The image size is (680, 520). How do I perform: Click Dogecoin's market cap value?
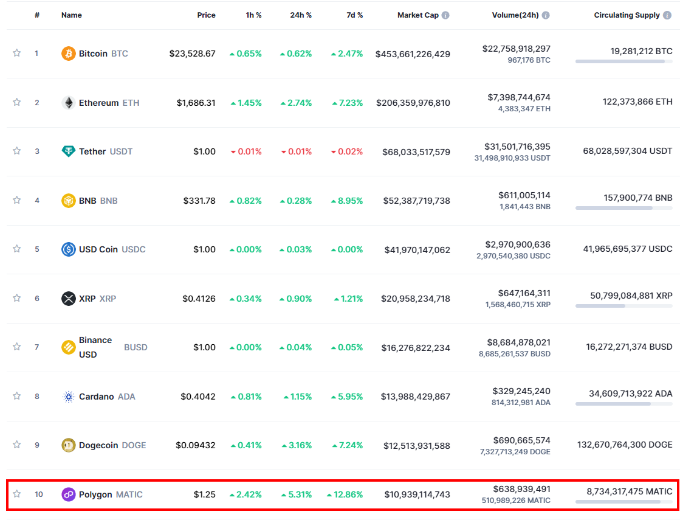click(416, 446)
